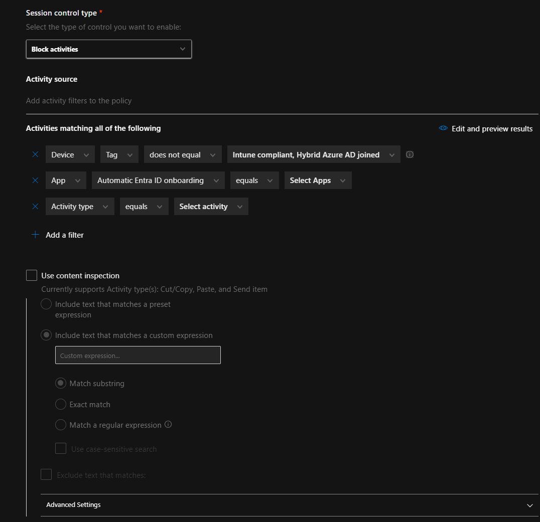Remove the Device filter row
This screenshot has height=522, width=540.
click(x=35, y=155)
